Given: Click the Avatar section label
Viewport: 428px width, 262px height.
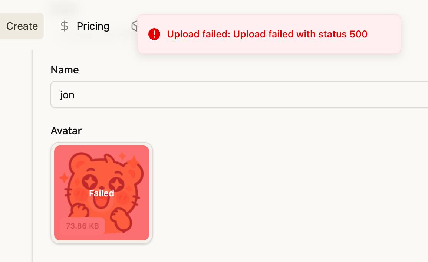Looking at the screenshot, I should coord(66,131).
